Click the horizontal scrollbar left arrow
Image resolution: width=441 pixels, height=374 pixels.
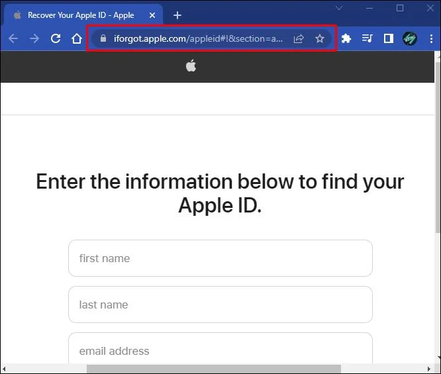pos(4,369)
